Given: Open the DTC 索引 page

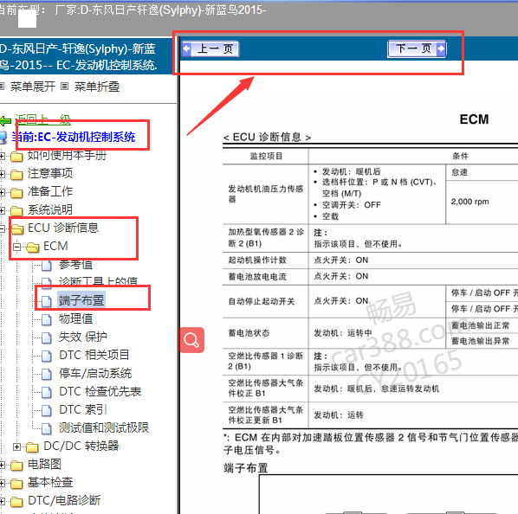Looking at the screenshot, I should (83, 409).
